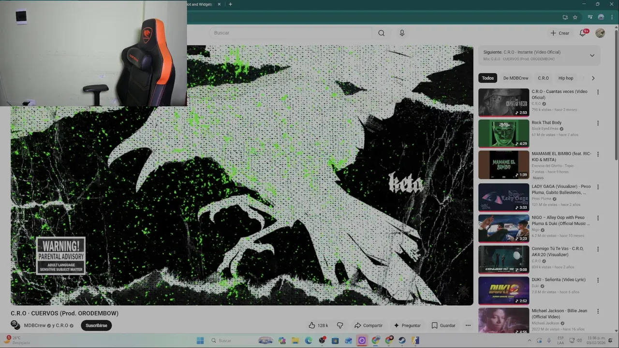This screenshot has width=619, height=348.
Task: Open DUKI - Señorita (Video Lyric) title
Action: pyautogui.click(x=559, y=280)
